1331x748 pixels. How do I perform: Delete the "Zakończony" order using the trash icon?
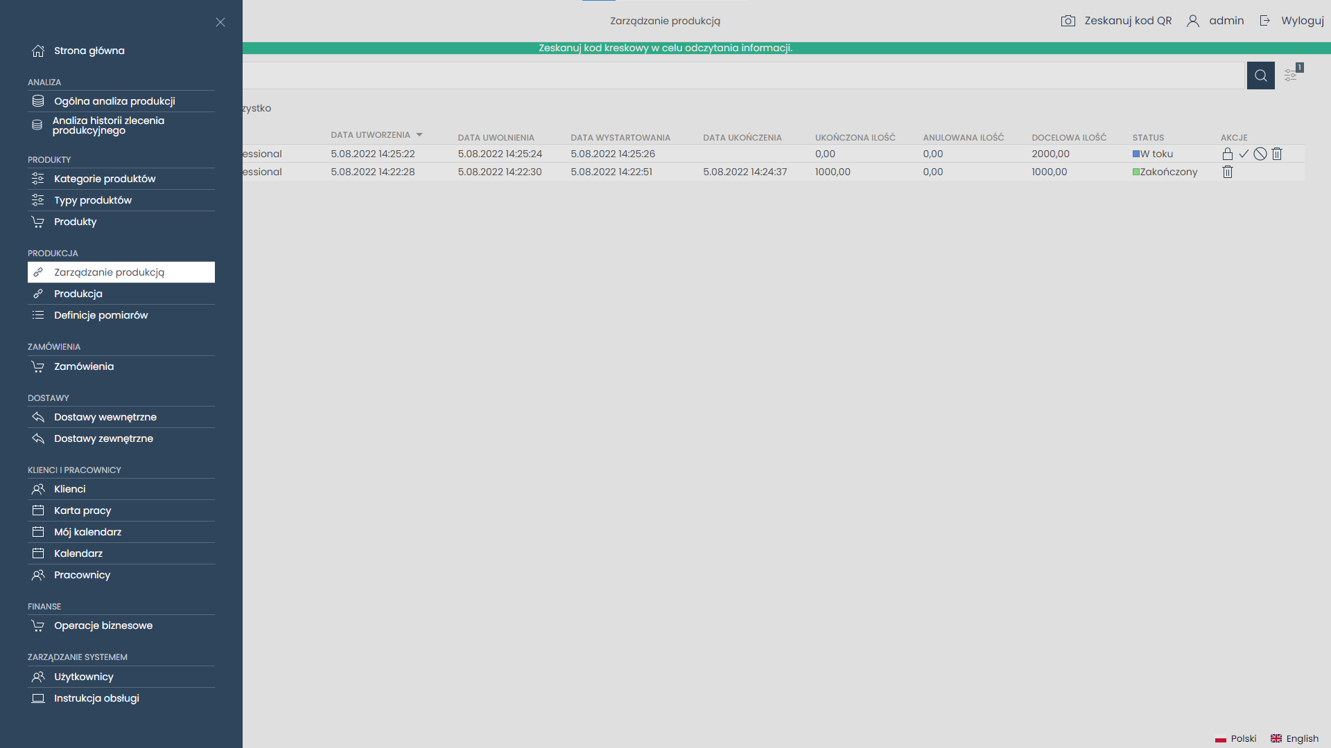pyautogui.click(x=1228, y=172)
